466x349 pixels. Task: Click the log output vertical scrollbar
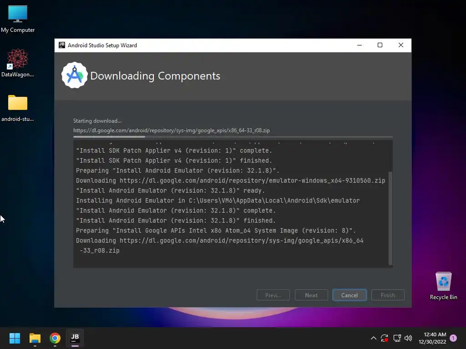click(390, 218)
